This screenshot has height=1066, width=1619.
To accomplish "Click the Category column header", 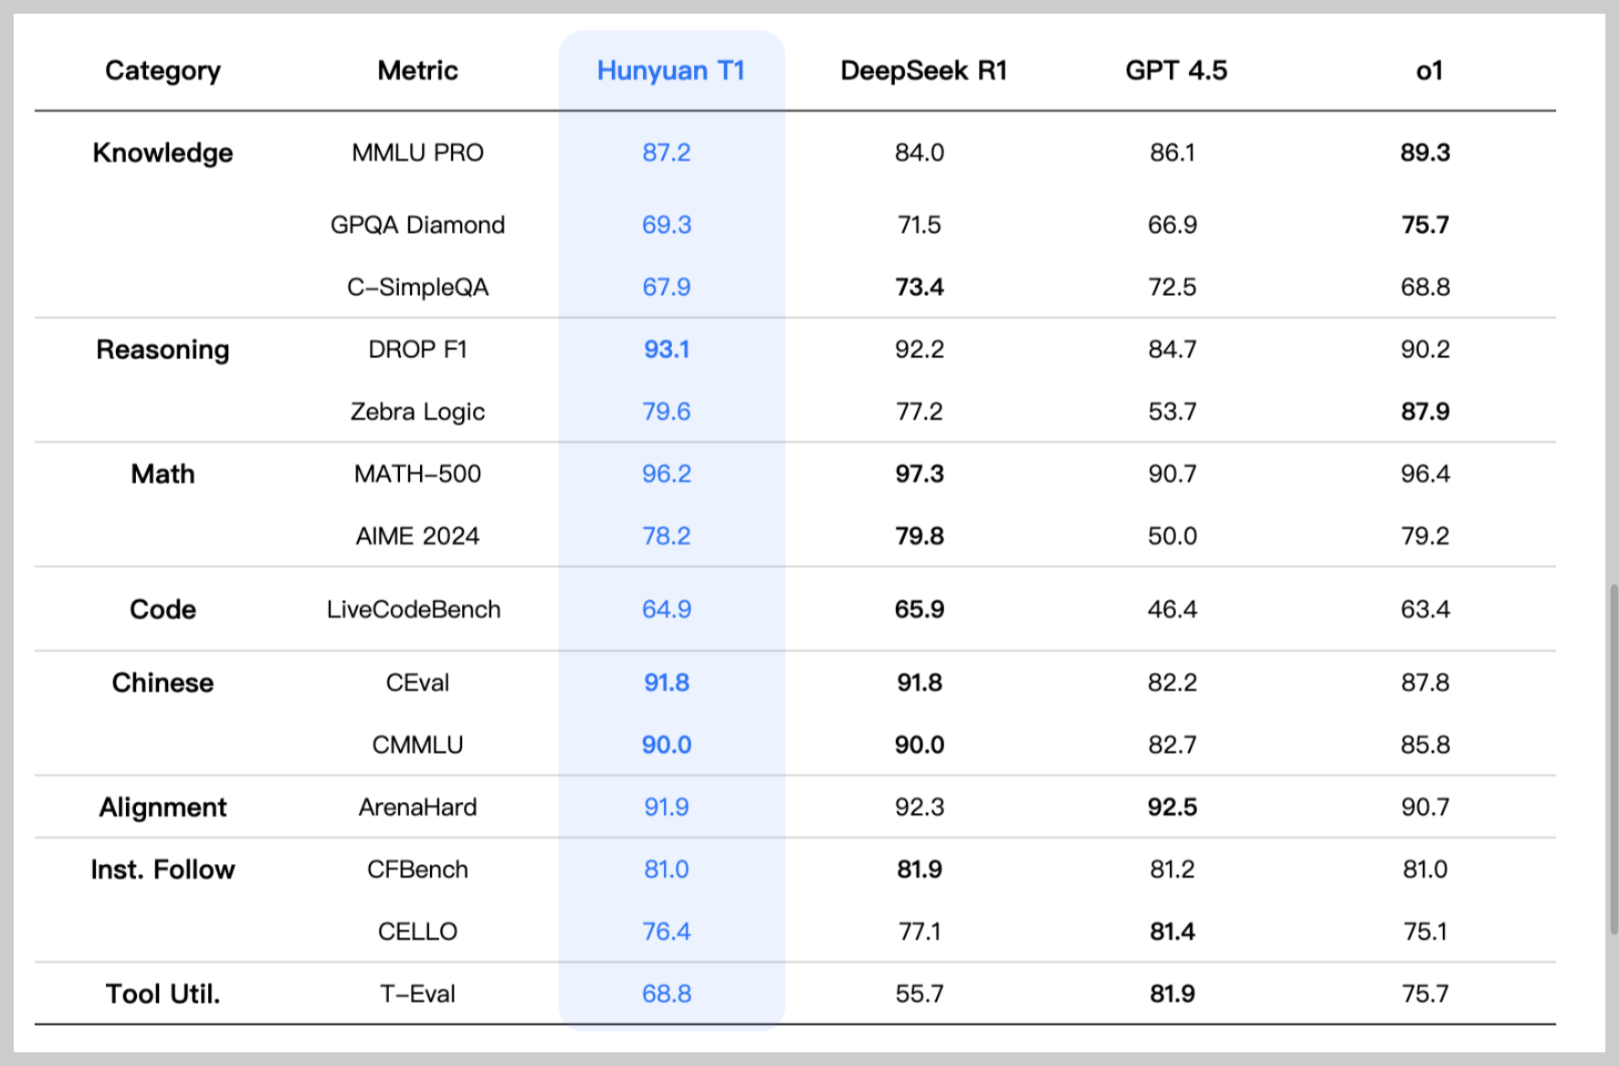I will click(163, 71).
